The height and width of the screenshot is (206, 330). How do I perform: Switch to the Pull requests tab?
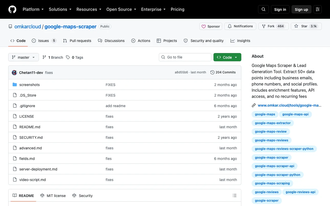tap(77, 41)
